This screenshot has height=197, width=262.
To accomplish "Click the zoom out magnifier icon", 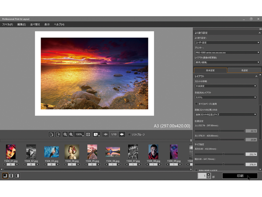I will tap(65, 134).
